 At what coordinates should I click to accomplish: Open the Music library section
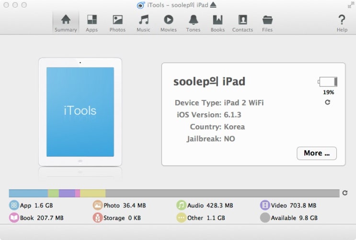click(143, 23)
